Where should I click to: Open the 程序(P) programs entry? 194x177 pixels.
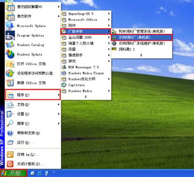click(33, 95)
